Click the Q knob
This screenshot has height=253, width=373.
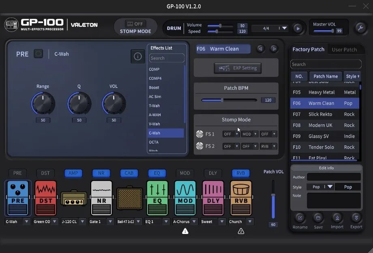pyautogui.click(x=79, y=103)
